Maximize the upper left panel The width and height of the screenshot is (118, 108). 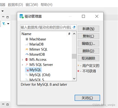[x=7, y=17]
